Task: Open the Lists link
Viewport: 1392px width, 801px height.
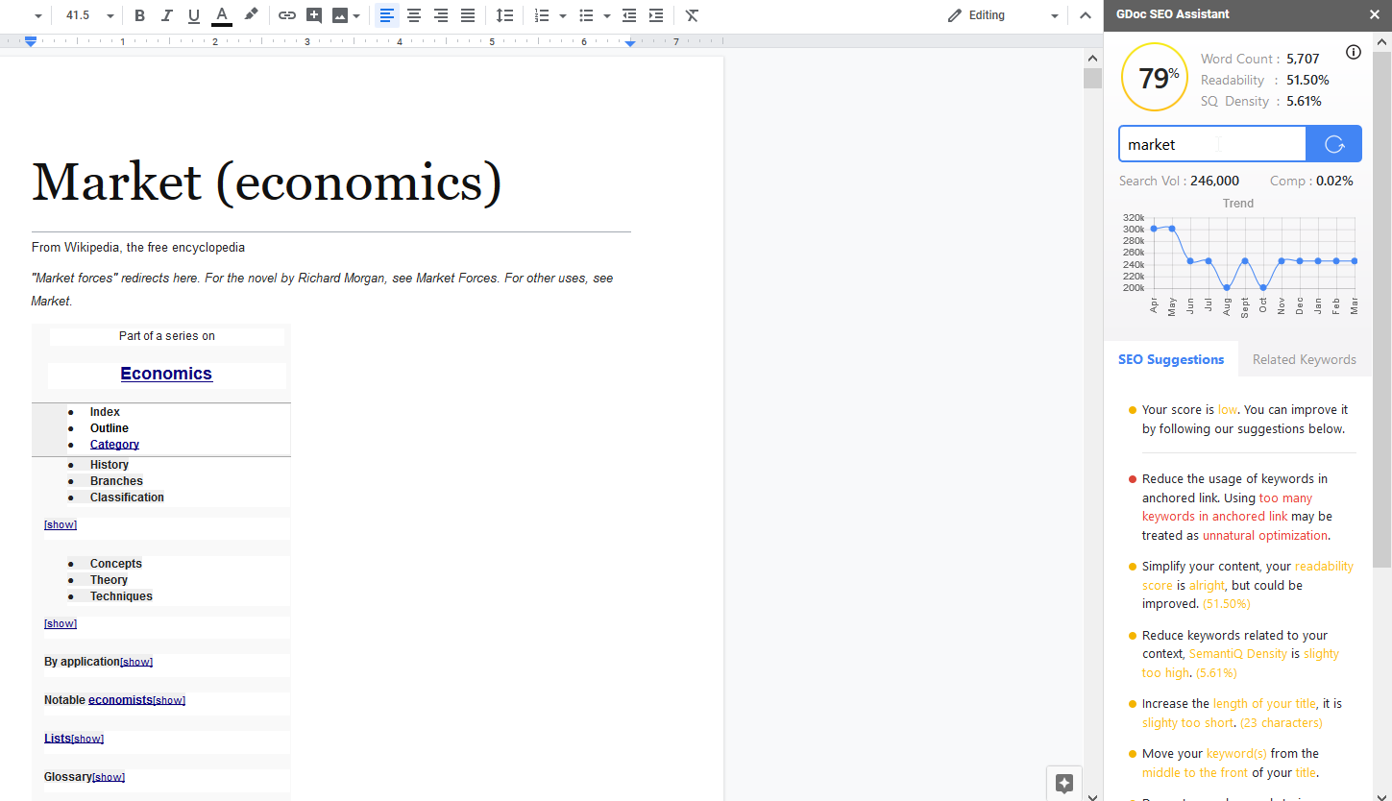Action: 58,739
